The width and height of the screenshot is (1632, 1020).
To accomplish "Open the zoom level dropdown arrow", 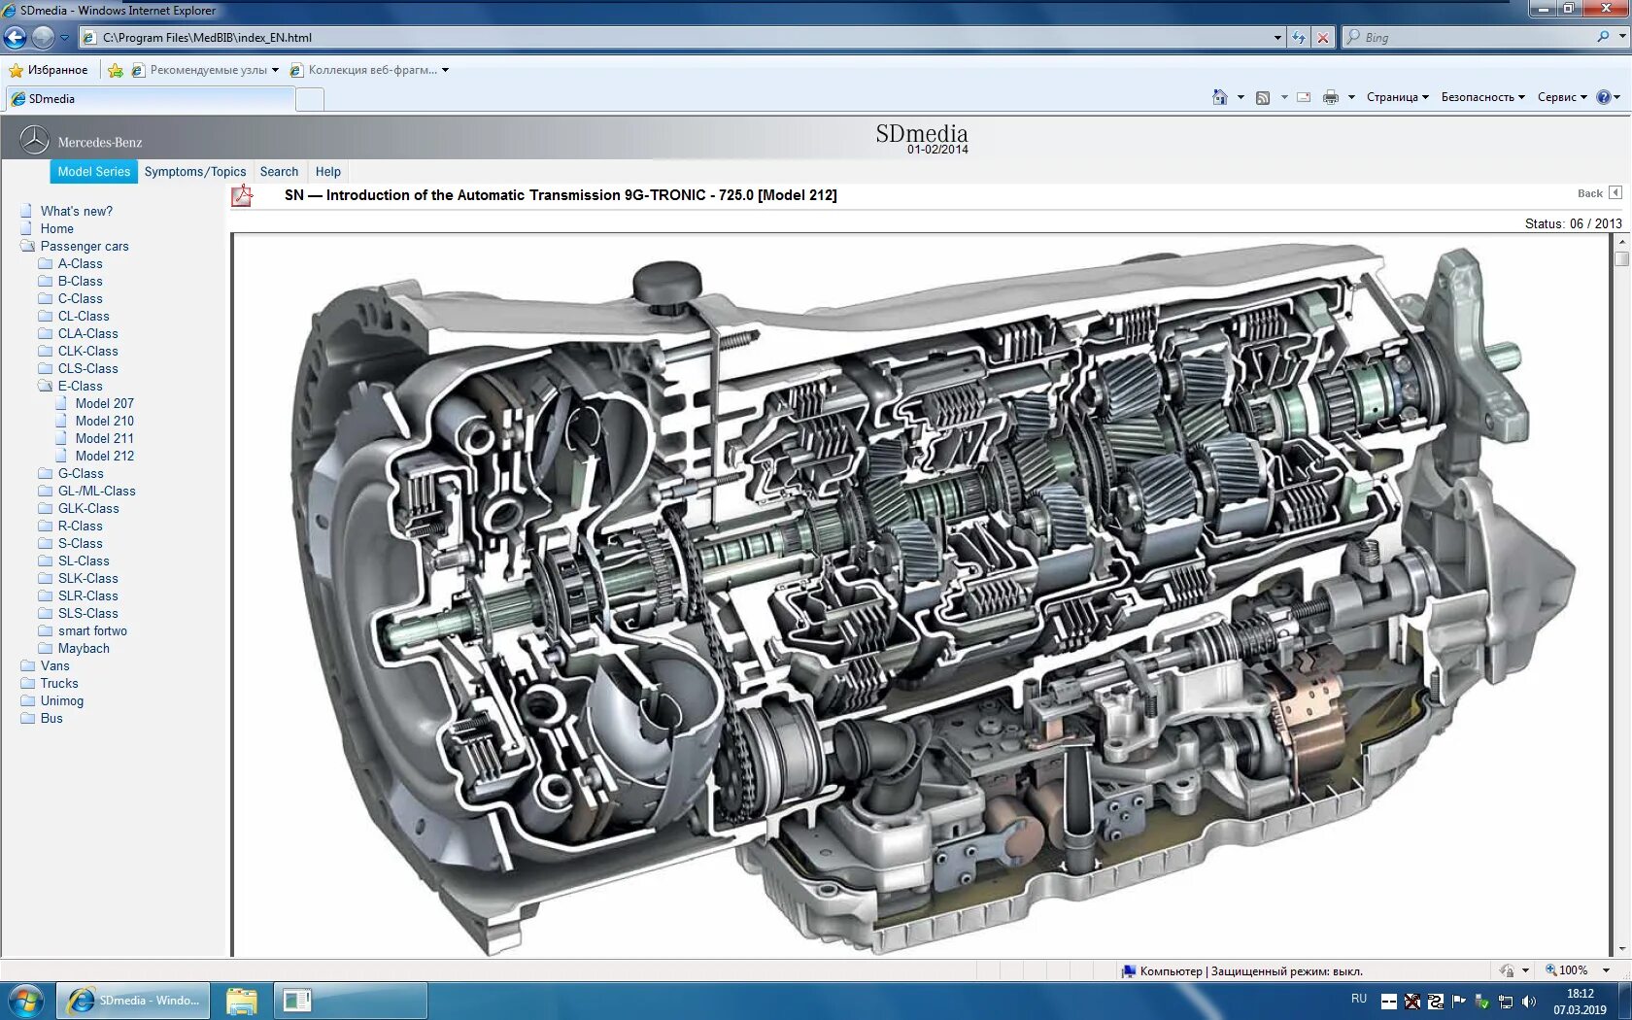I will tap(1606, 970).
